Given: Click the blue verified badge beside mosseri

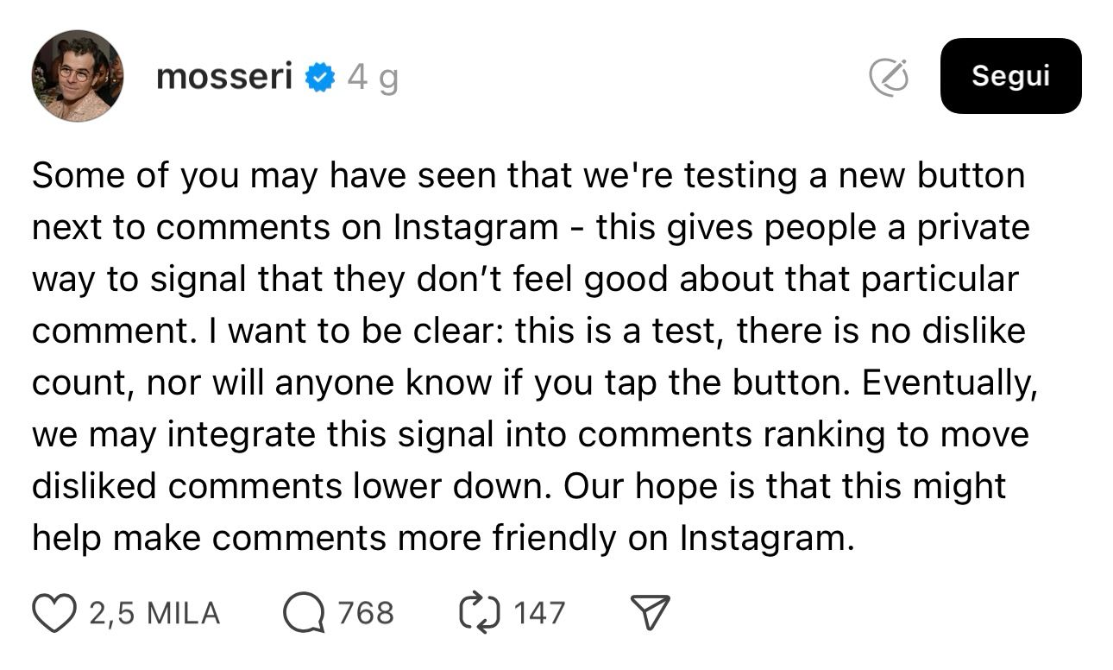Looking at the screenshot, I should pos(321,79).
